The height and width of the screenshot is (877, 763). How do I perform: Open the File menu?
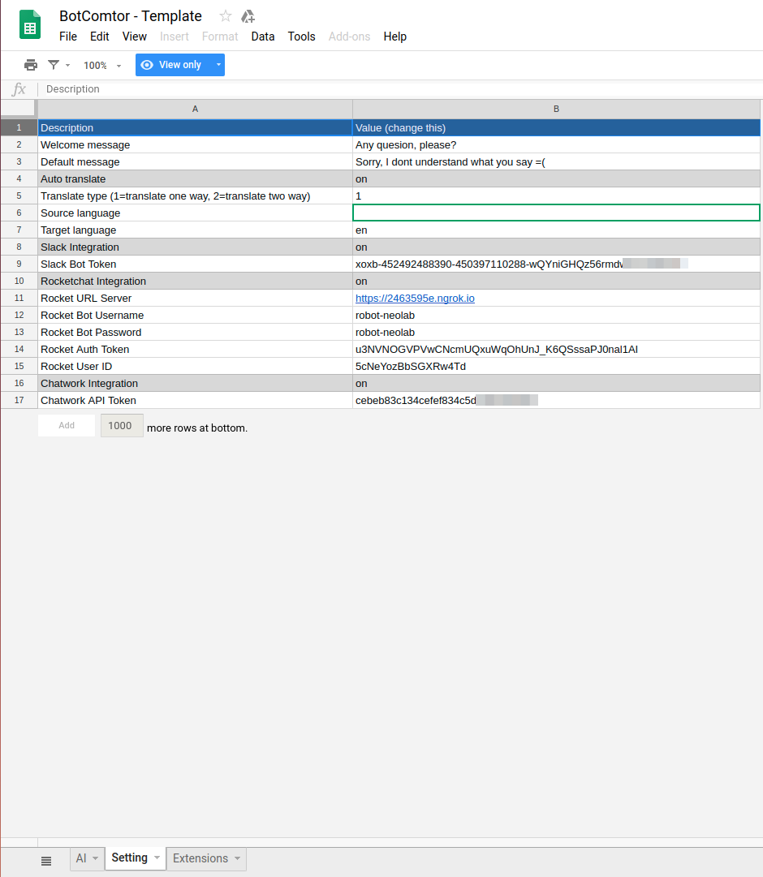(x=67, y=37)
